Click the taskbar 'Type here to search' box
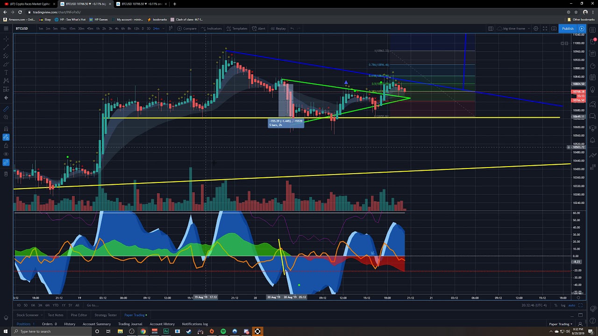This screenshot has width=598, height=336. point(52,331)
